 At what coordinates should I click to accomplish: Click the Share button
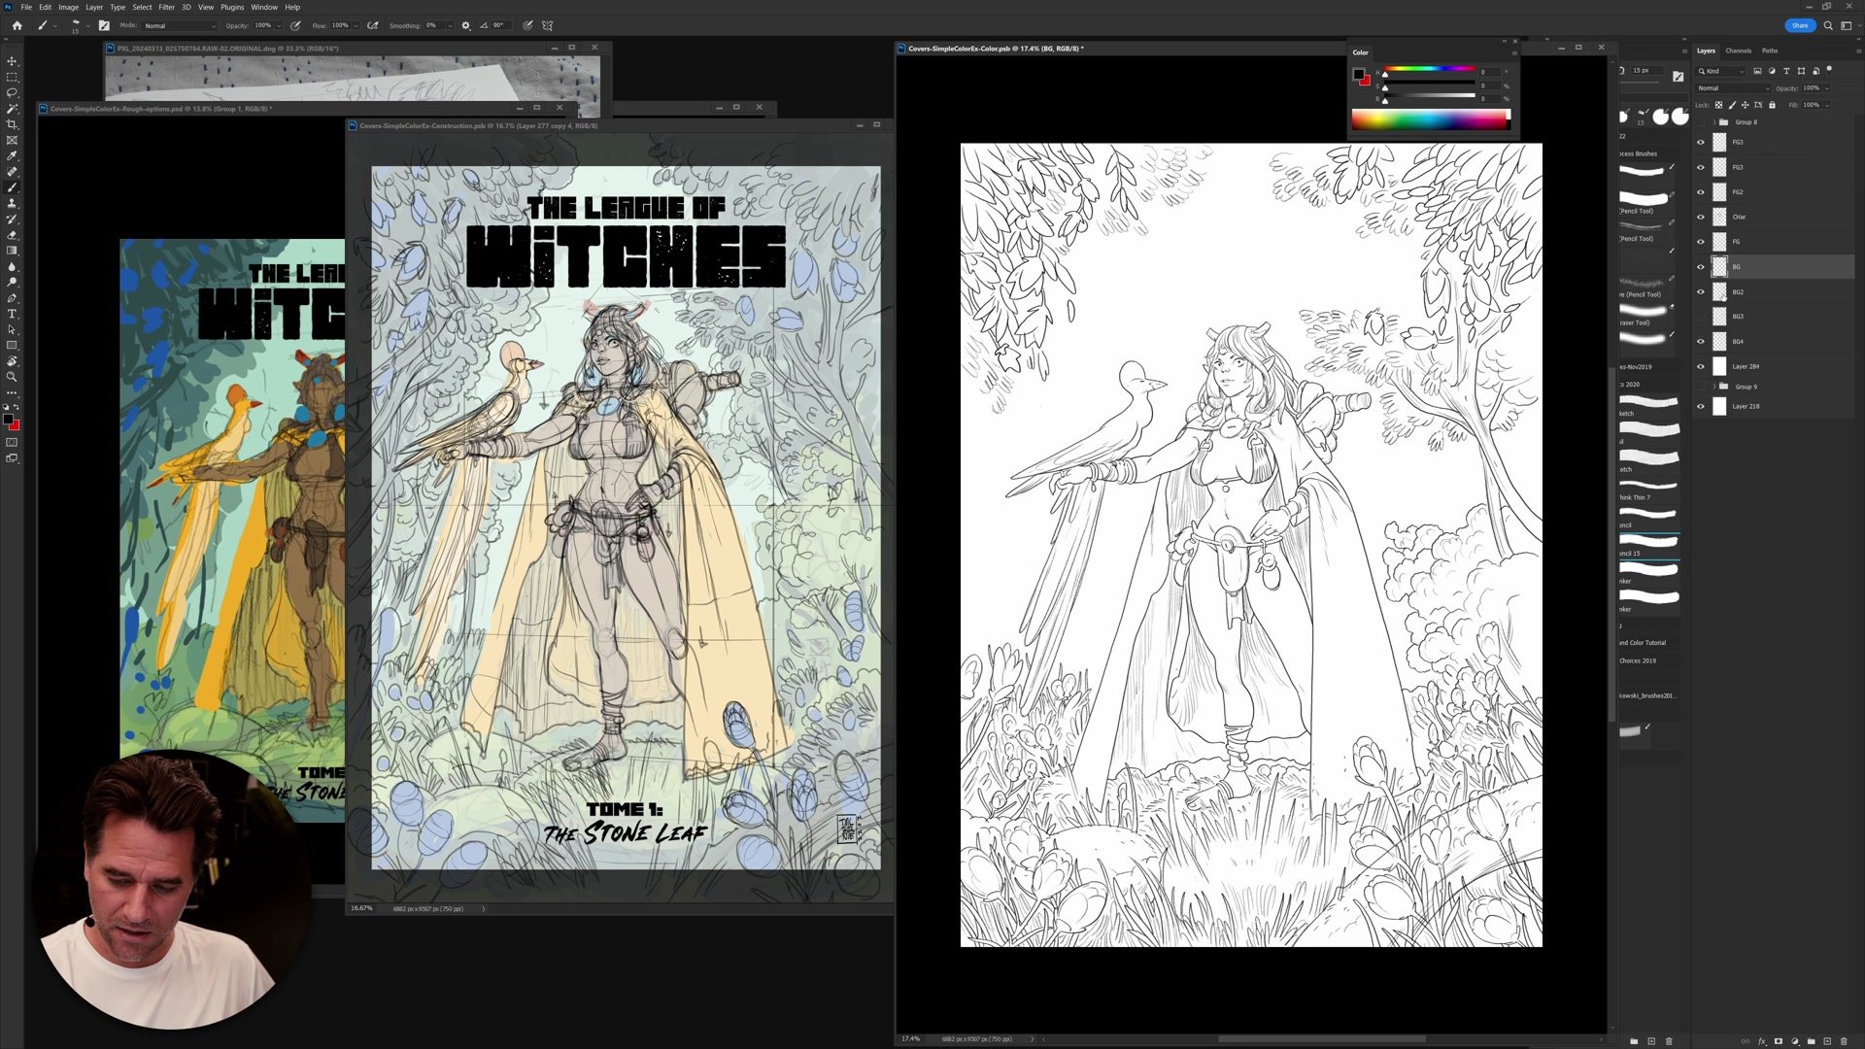click(x=1799, y=25)
